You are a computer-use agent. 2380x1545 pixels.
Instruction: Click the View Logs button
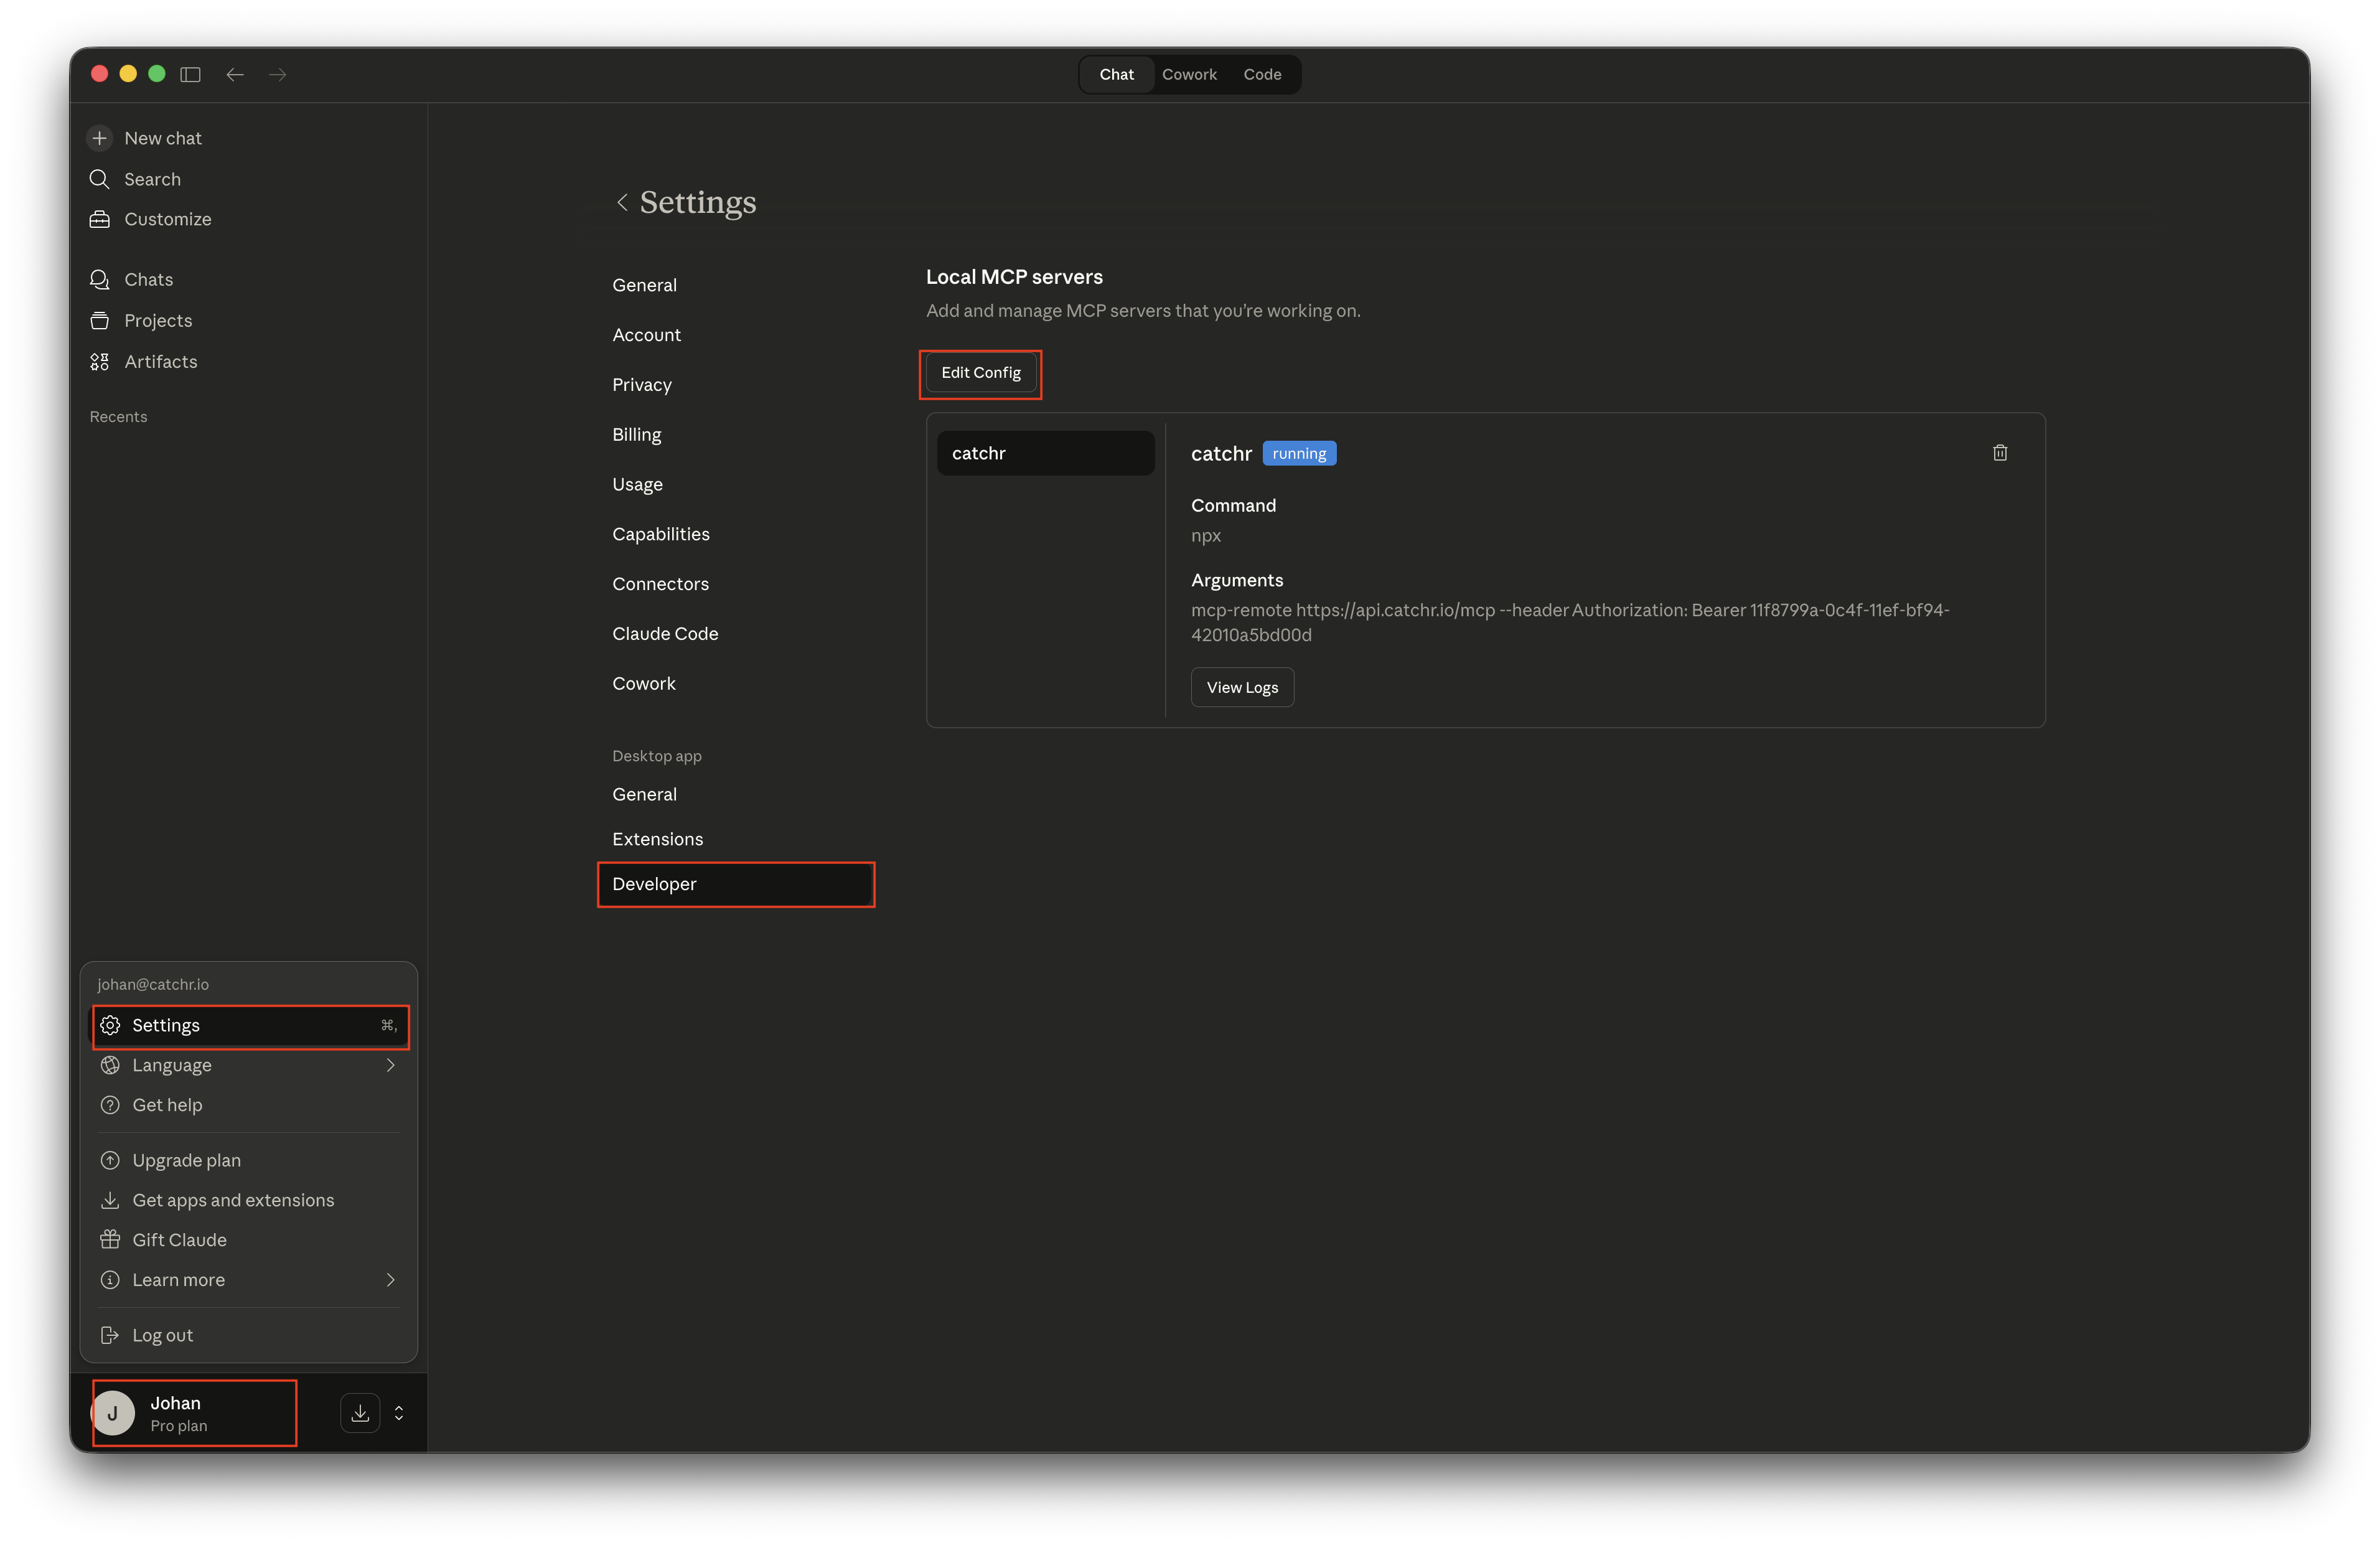(x=1241, y=687)
